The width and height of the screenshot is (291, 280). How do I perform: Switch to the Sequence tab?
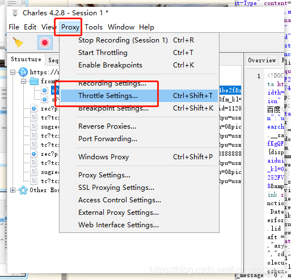point(53,60)
